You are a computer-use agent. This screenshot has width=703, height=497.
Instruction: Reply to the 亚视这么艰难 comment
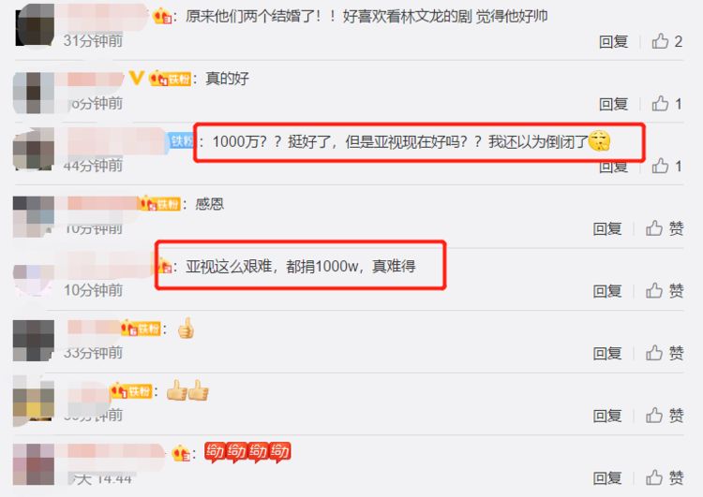pos(607,291)
